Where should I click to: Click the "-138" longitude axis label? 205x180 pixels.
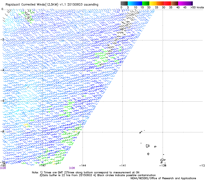(163, 166)
